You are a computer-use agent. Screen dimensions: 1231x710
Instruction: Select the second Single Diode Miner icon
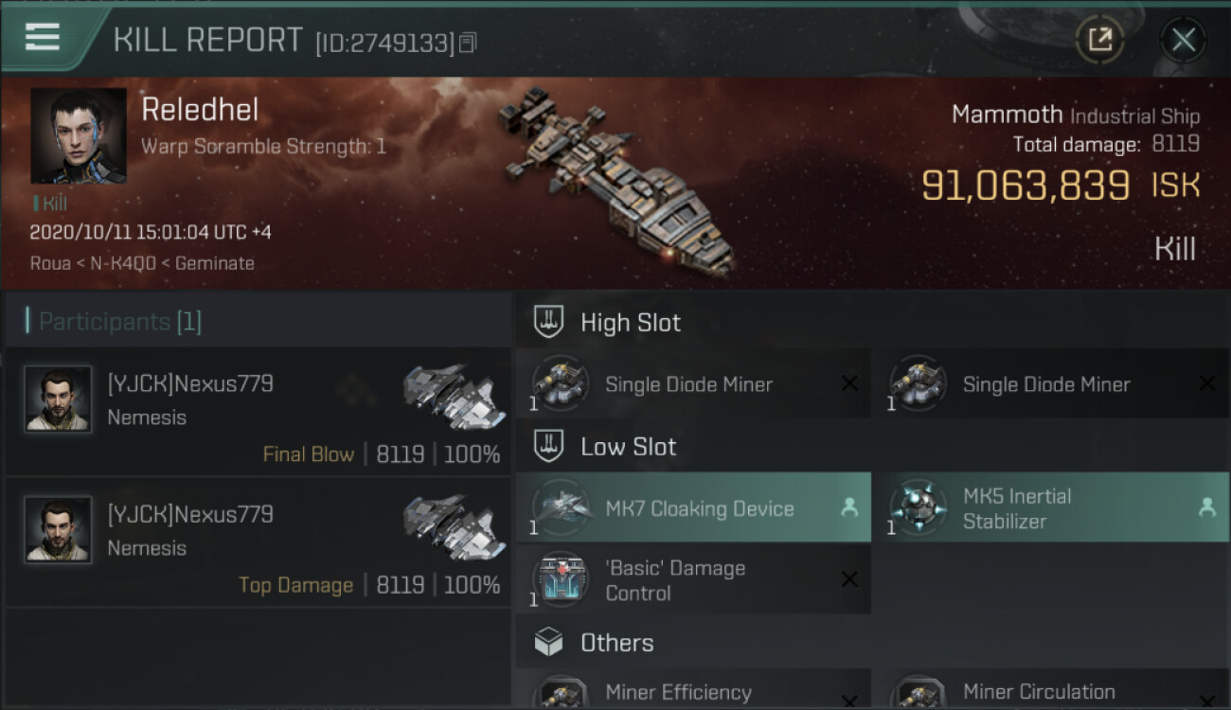point(918,384)
